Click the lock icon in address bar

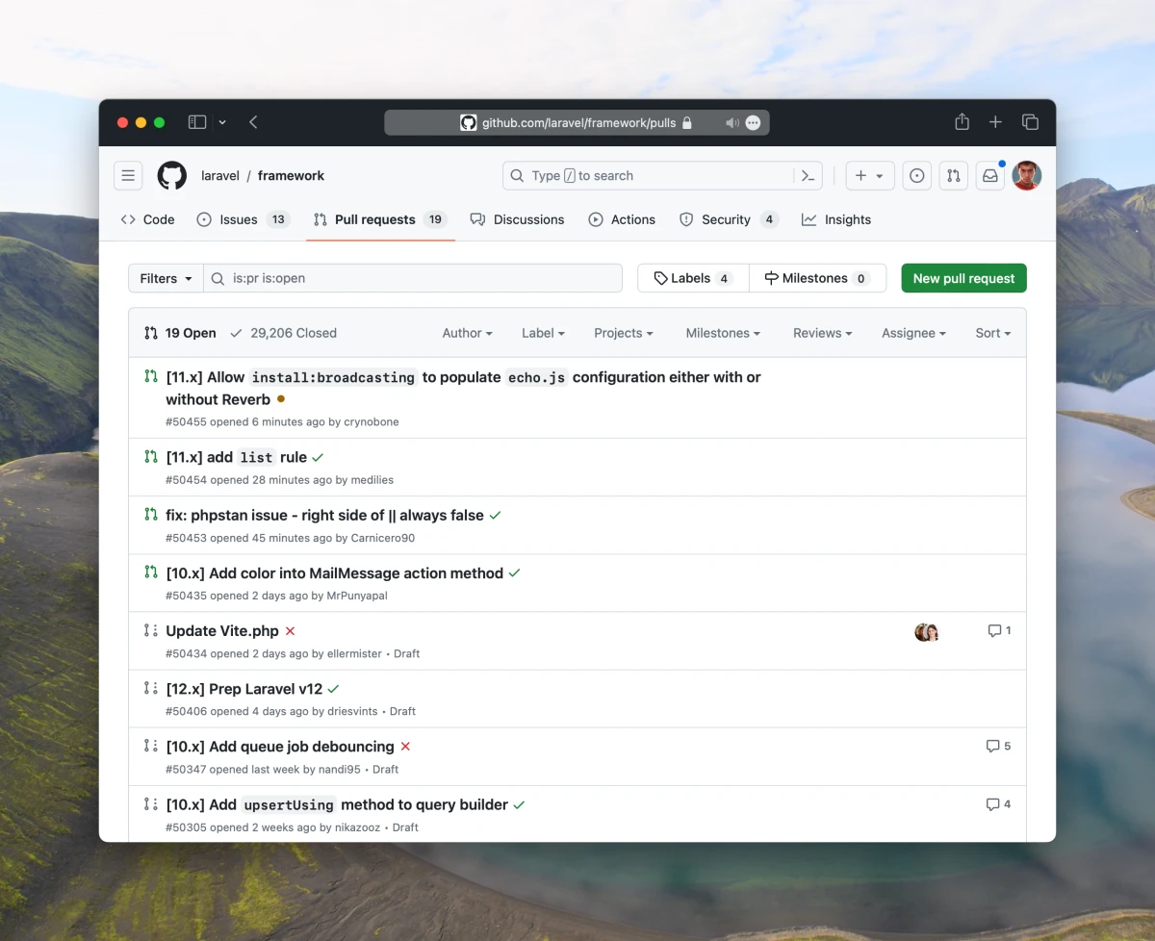[x=686, y=123]
